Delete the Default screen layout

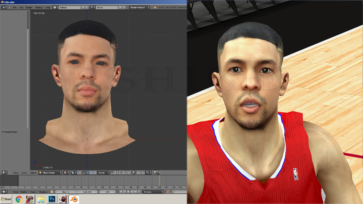pyautogui.click(x=86, y=7)
